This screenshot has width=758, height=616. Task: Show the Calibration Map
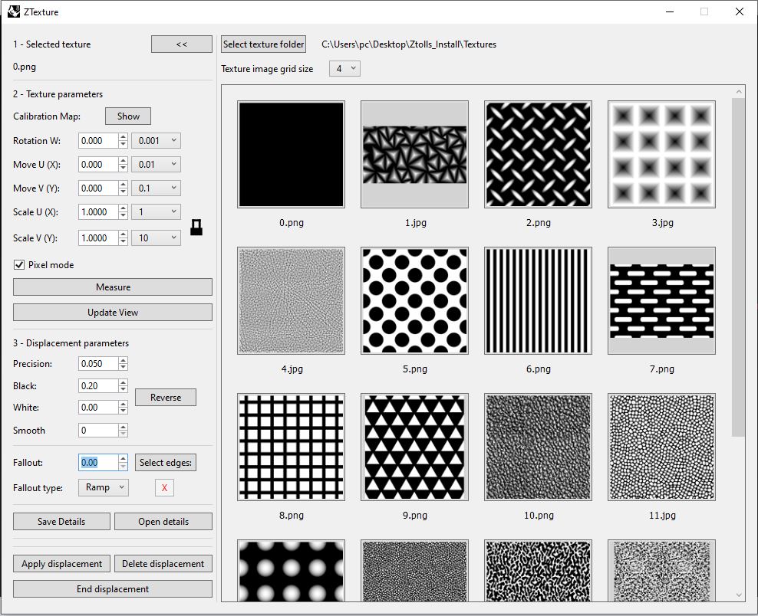(x=128, y=116)
